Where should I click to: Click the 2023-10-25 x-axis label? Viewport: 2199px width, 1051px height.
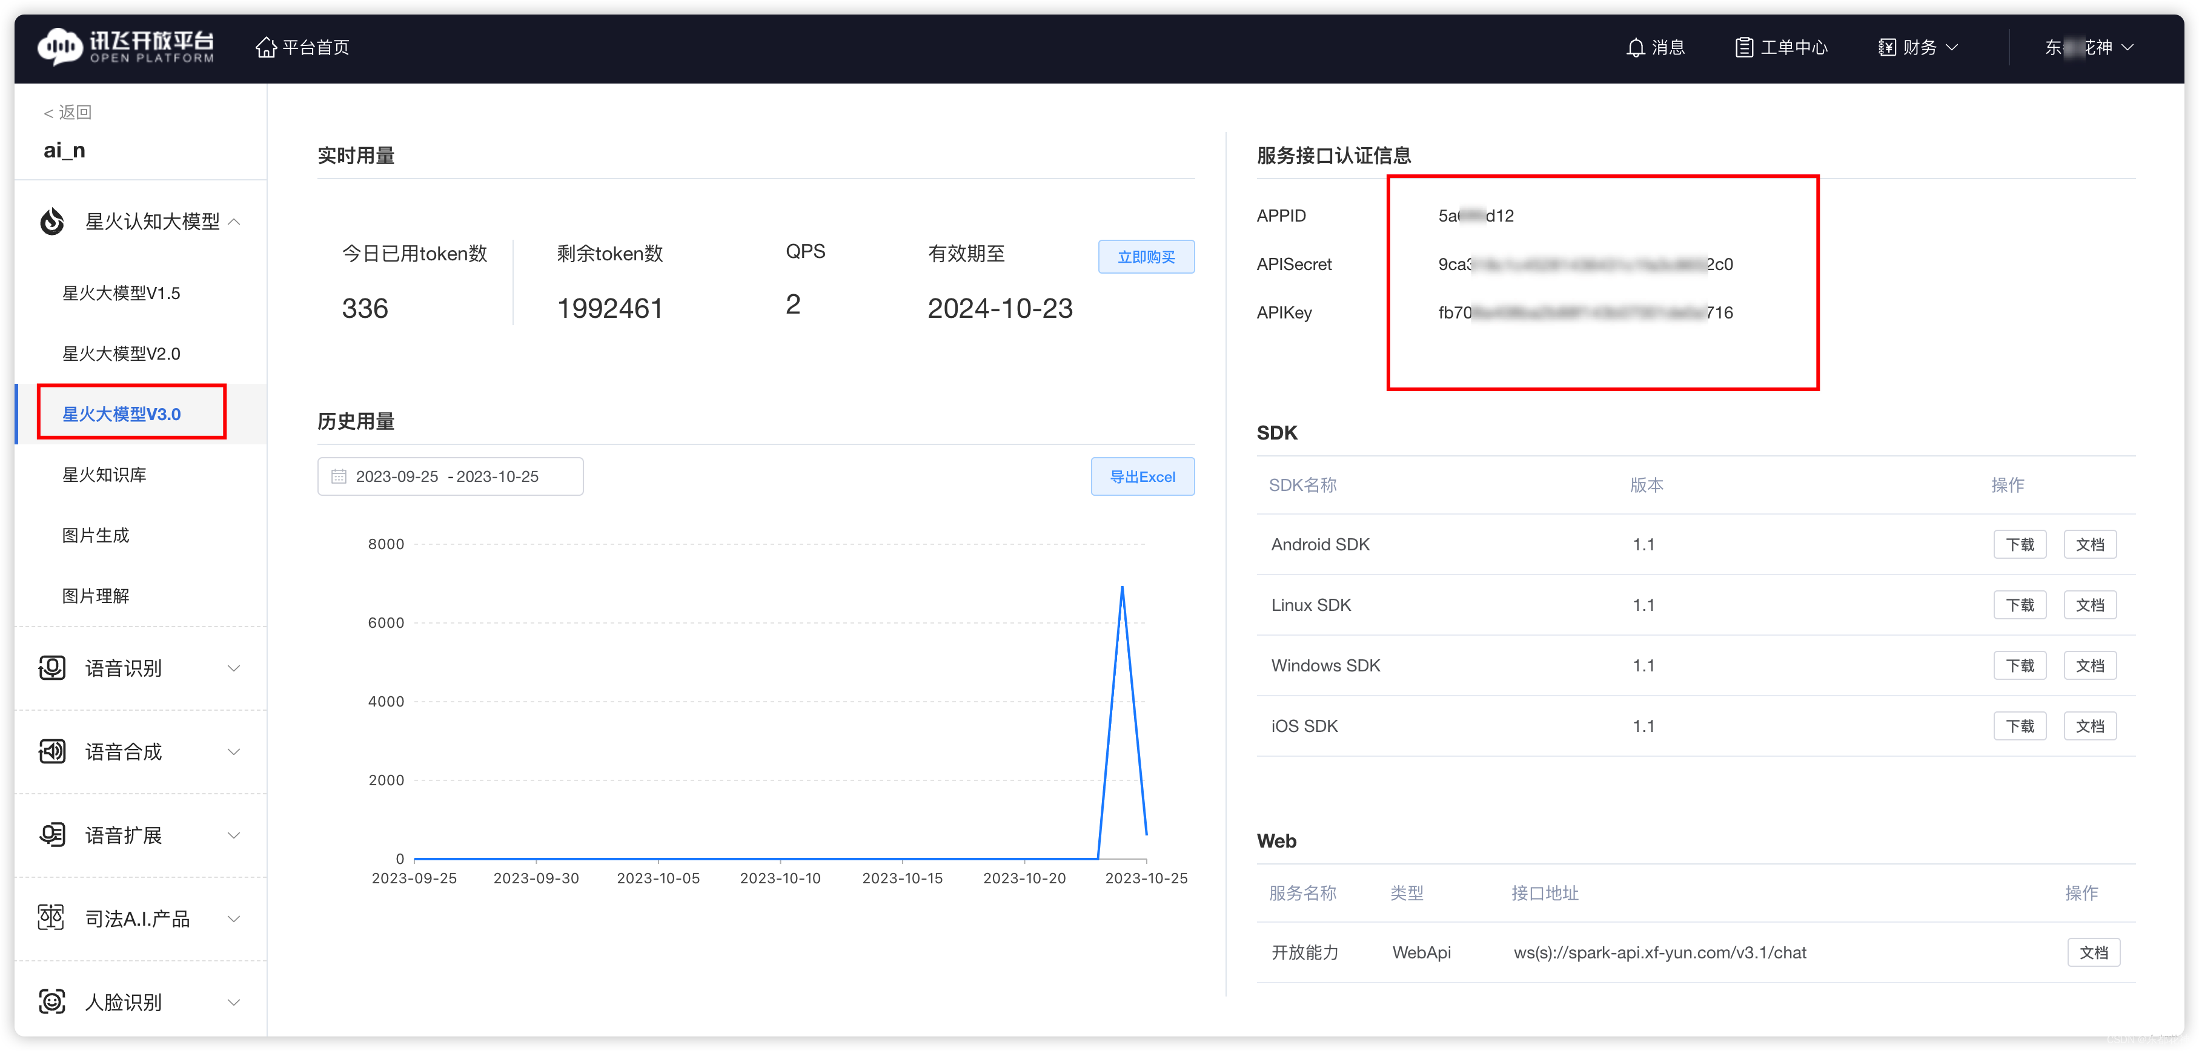1146,878
